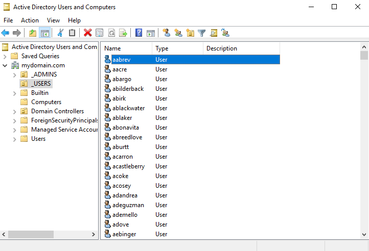Image resolution: width=369 pixels, height=251 pixels.
Task: Click the tree pane horizontal scrollbar thumb
Action: 31,234
